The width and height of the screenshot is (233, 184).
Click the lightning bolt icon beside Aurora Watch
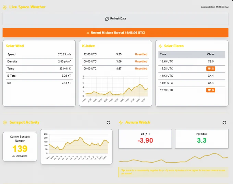point(121,122)
